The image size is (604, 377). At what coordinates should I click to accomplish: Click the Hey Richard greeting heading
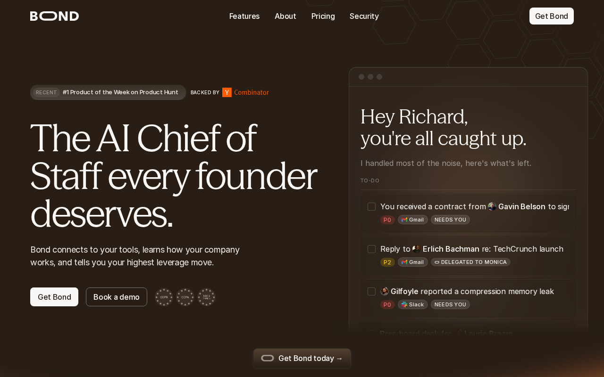point(444,127)
